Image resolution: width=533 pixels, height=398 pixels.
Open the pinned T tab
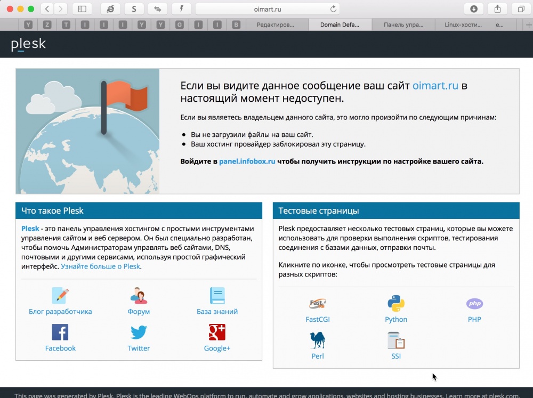66,25
